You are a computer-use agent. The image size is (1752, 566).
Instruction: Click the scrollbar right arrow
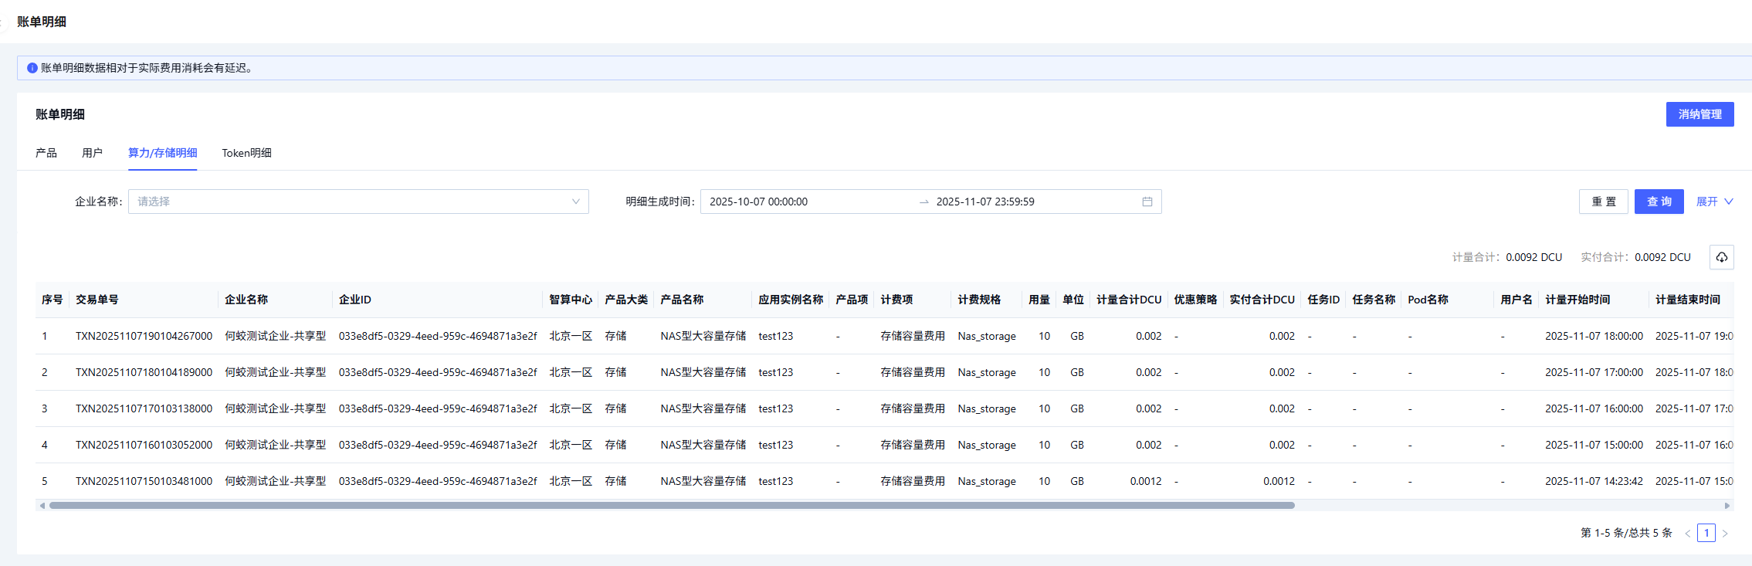pos(1727,506)
